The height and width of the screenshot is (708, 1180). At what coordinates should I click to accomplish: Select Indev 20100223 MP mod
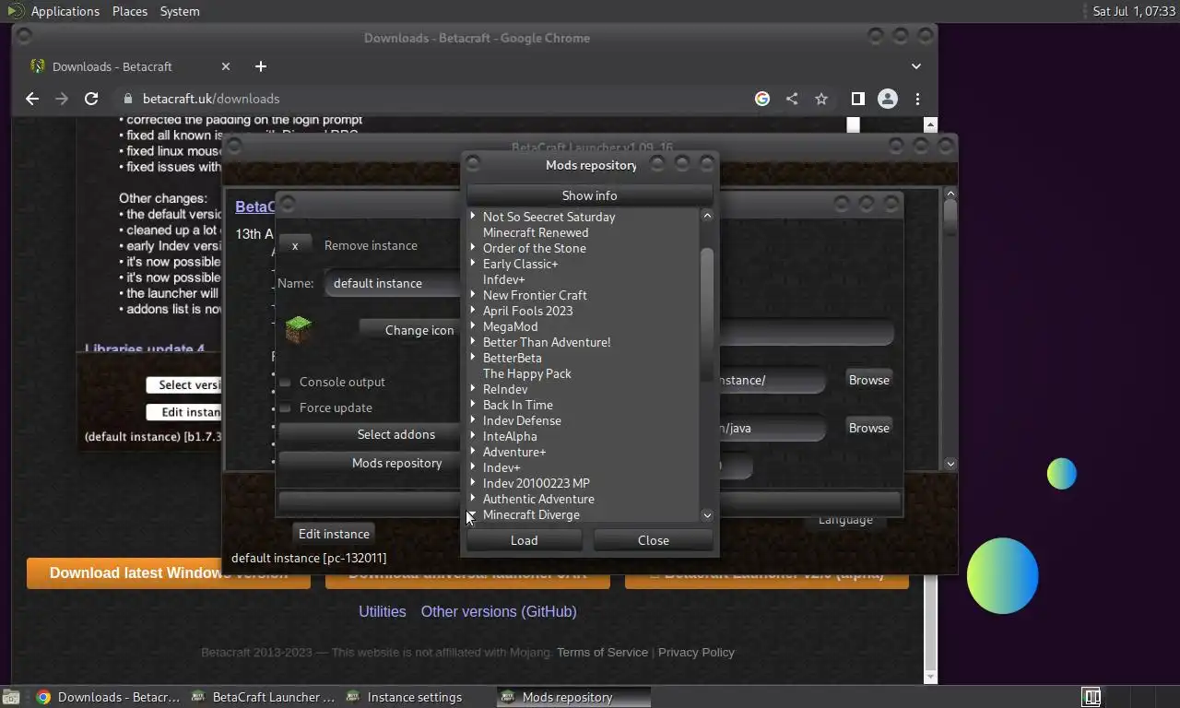537,483
